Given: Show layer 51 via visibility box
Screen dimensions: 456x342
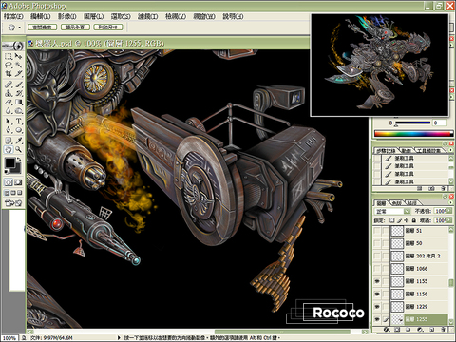Looking at the screenshot, I should (377, 231).
